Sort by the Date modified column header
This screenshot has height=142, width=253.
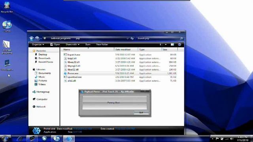click(x=126, y=49)
